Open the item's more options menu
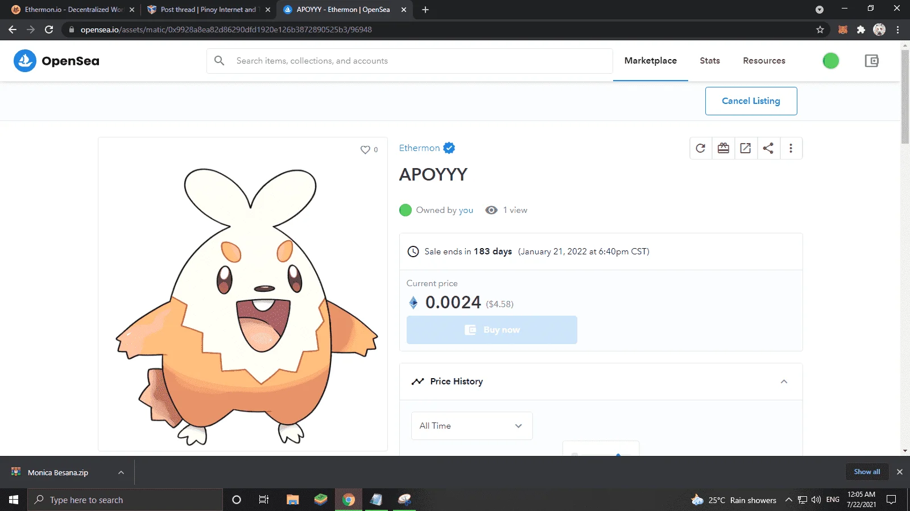Image resolution: width=910 pixels, height=511 pixels. [791, 148]
